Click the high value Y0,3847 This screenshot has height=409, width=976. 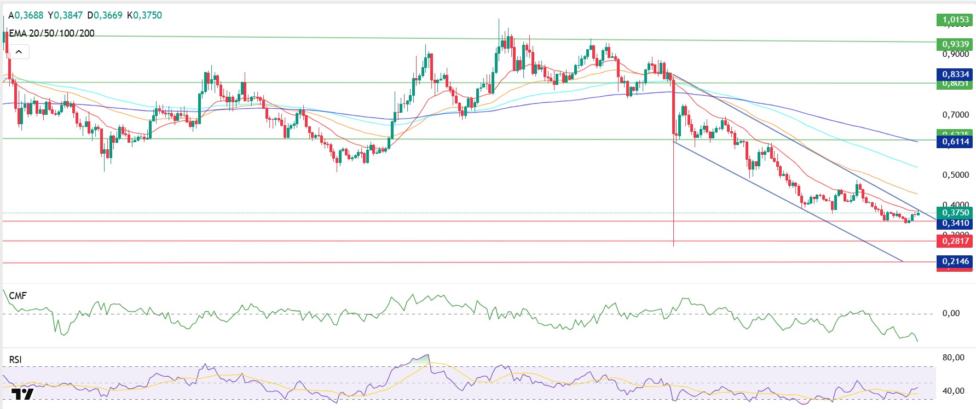pos(65,15)
